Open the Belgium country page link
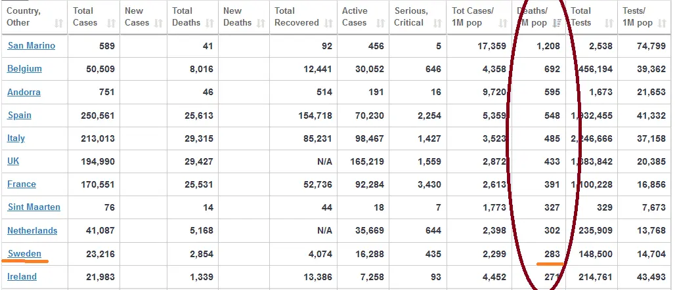Image resolution: width=677 pixels, height=290 pixels. (24, 69)
